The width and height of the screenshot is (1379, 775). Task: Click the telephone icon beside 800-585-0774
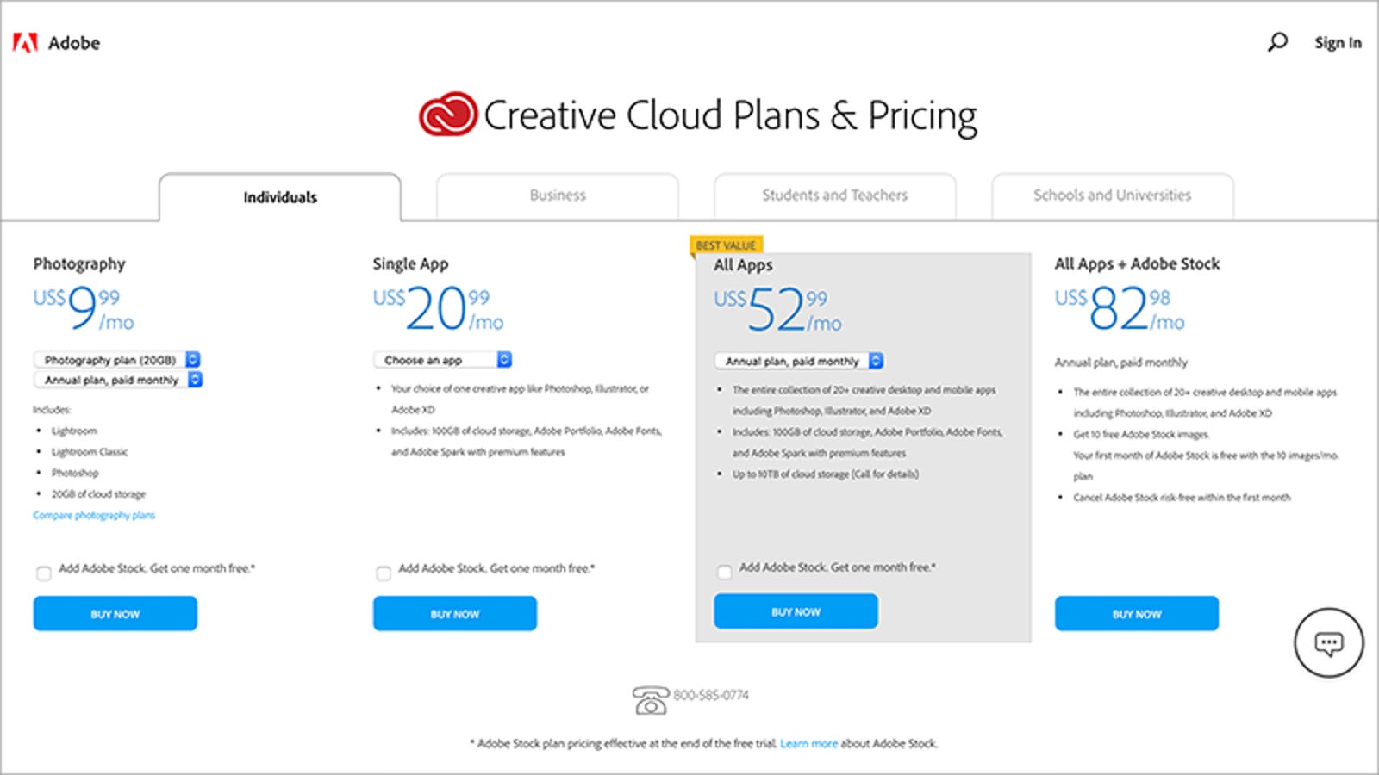click(650, 700)
